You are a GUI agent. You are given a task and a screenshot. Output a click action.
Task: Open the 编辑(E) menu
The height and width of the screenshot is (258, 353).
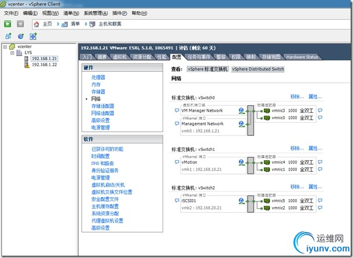30,13
